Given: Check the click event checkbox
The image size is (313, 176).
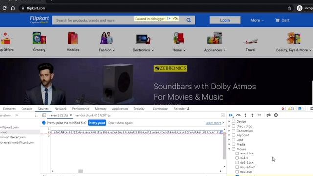Looking at the screenshot, I should 237,158.
